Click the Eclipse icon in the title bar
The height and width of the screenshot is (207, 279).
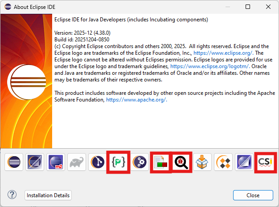(x=8, y=7)
